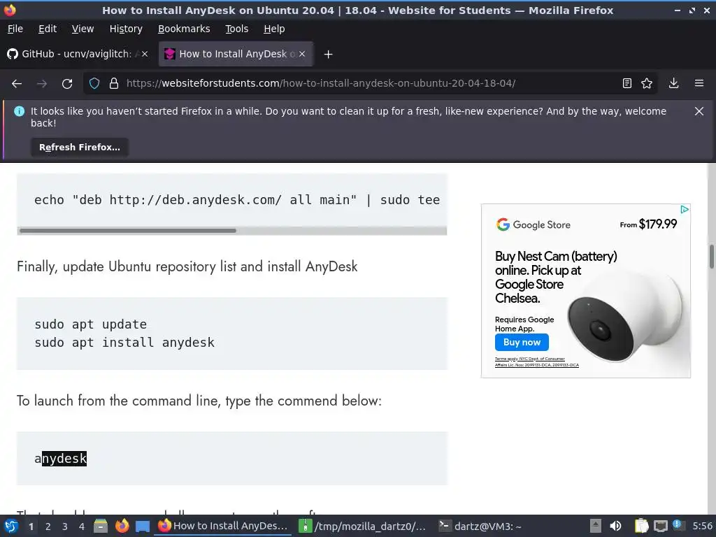The height and width of the screenshot is (537, 716).
Task: Click the Refresh Firefox button
Action: point(80,147)
